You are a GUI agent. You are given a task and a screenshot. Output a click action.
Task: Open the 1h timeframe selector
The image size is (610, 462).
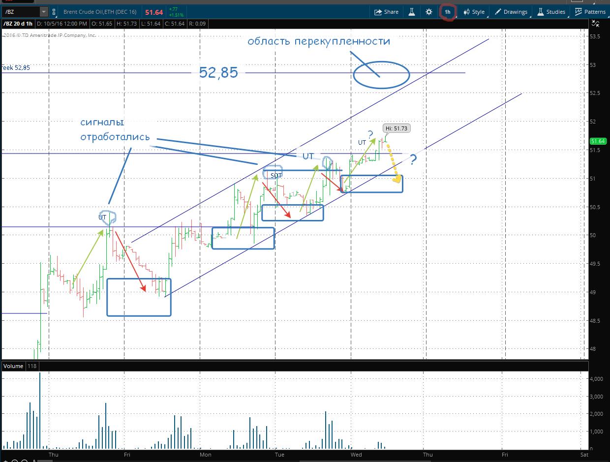(448, 12)
